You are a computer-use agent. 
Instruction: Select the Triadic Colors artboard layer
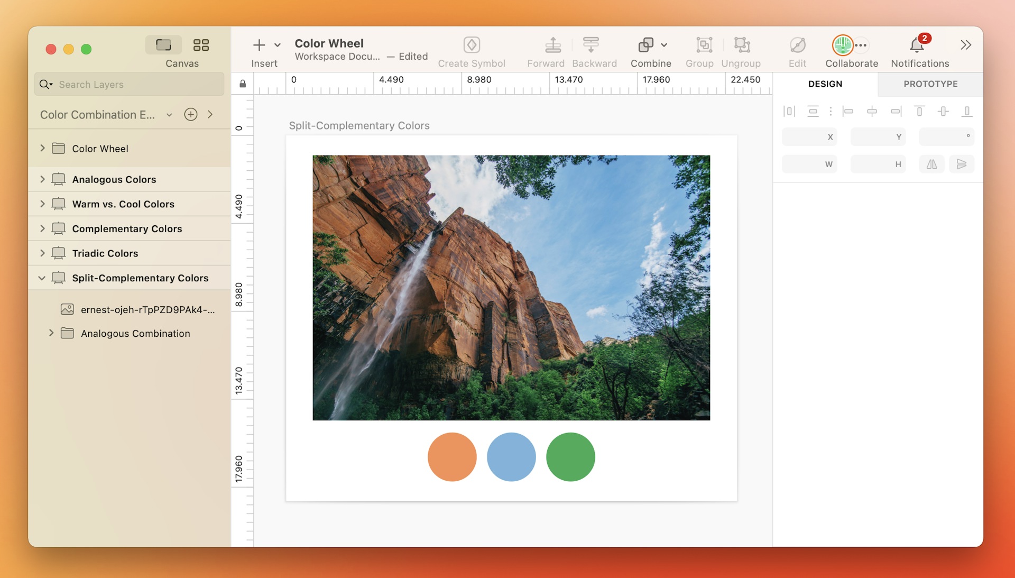pyautogui.click(x=105, y=253)
